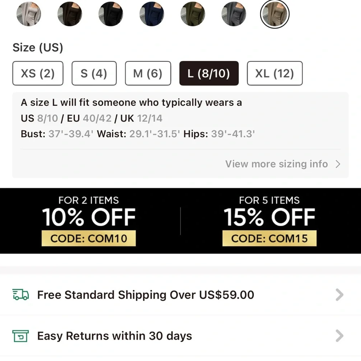This screenshot has height=361, width=361.
Task: Click the selected khaki color swatch
Action: click(x=275, y=14)
